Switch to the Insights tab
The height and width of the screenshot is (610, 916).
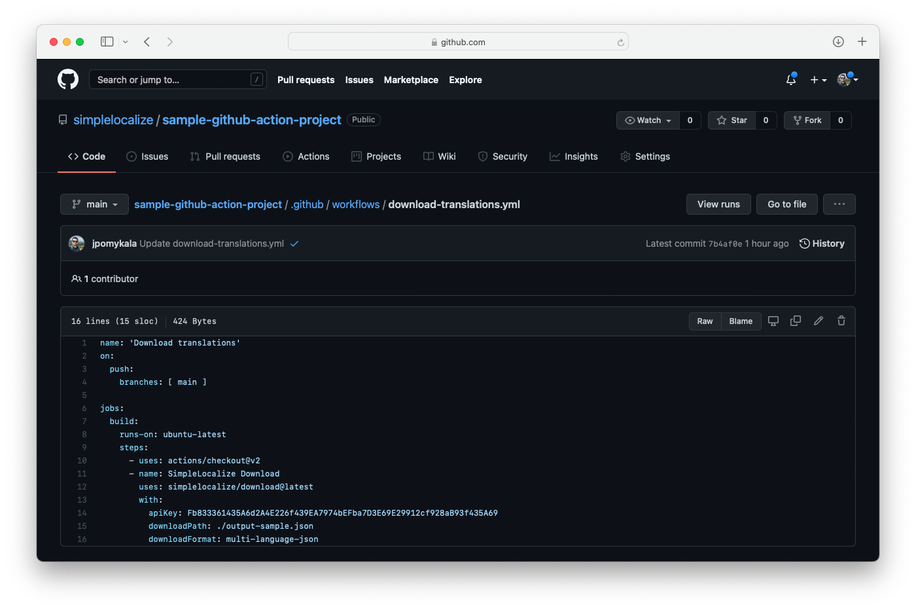(x=574, y=156)
